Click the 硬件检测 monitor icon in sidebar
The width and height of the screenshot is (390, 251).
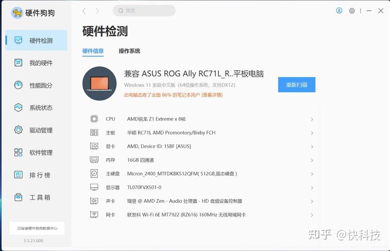pos(19,40)
